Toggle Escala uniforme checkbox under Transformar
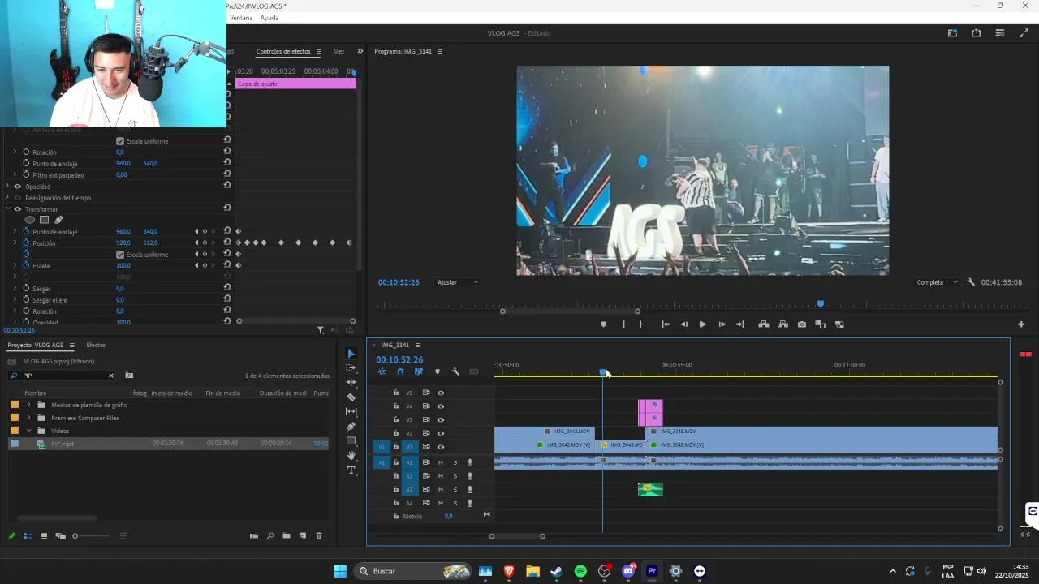 120,255
